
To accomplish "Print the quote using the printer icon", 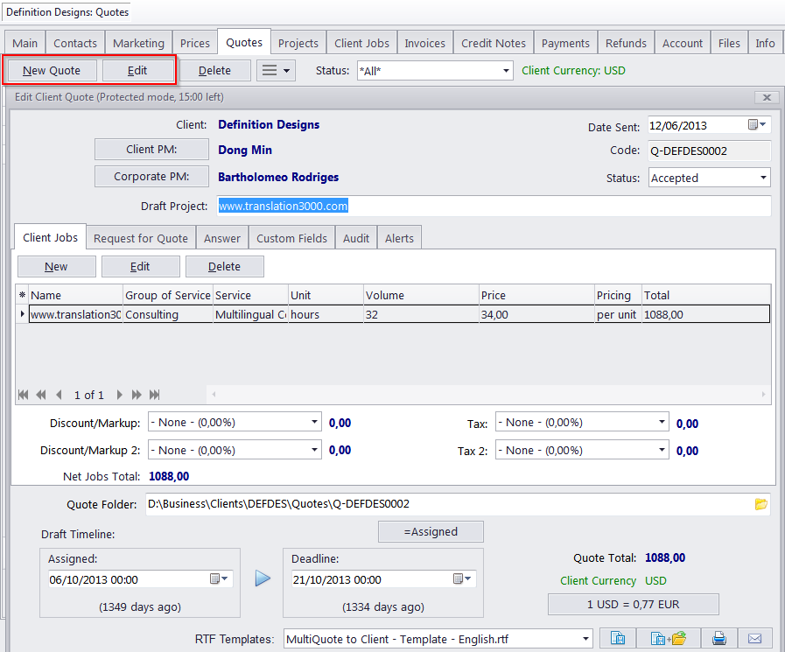I will pyautogui.click(x=718, y=639).
